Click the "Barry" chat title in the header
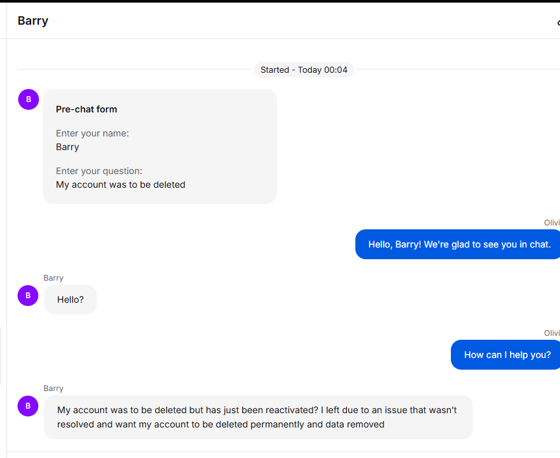 tap(33, 21)
